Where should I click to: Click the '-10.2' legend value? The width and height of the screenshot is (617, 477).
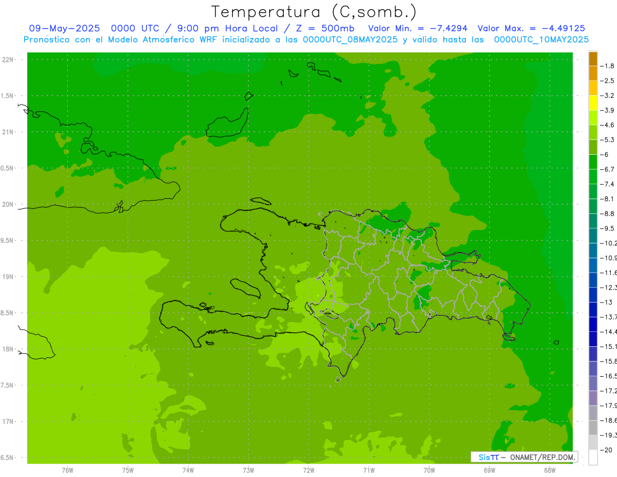click(609, 243)
